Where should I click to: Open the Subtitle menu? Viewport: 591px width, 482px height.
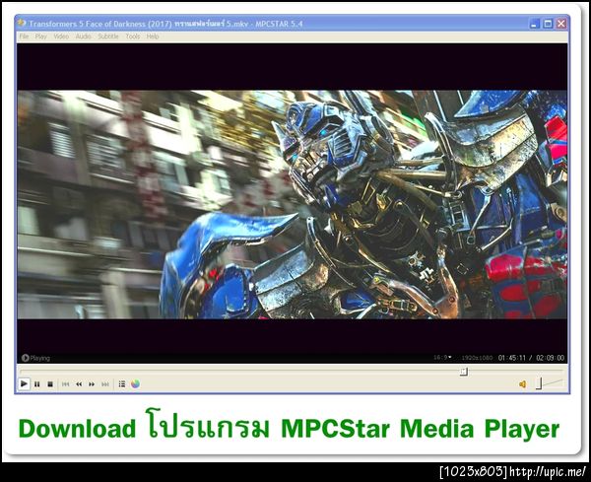[x=108, y=36]
